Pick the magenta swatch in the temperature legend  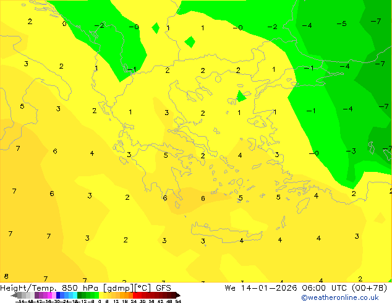[x=49, y=295]
